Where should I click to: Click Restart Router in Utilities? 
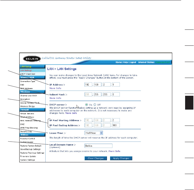(x=27, y=142)
